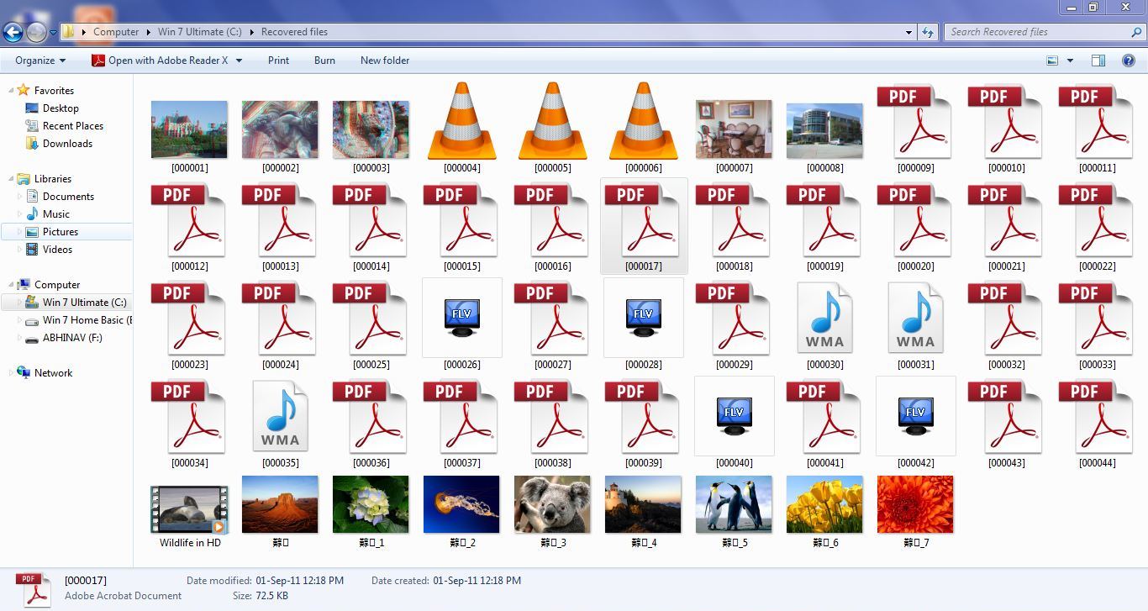
Task: Collapse the Favorites group
Action: [10, 90]
